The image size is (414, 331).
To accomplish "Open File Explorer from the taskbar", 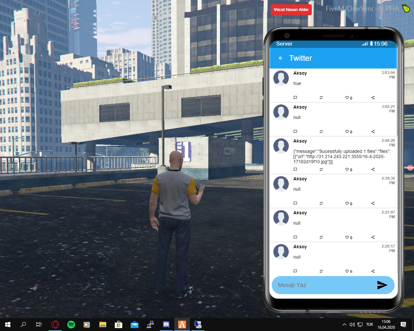I will 103,325.
